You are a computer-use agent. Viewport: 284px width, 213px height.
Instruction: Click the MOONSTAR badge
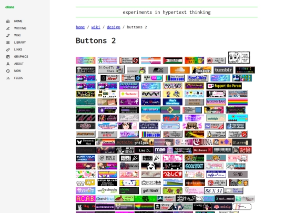pos(216,102)
